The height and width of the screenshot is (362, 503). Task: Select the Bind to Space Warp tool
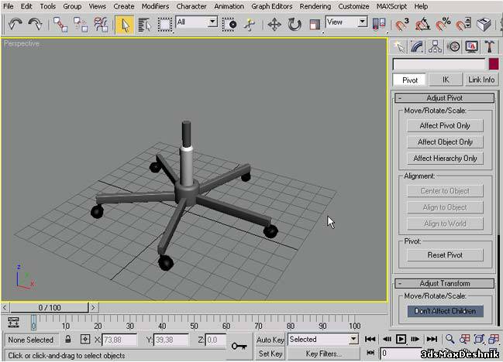pyautogui.click(x=101, y=24)
